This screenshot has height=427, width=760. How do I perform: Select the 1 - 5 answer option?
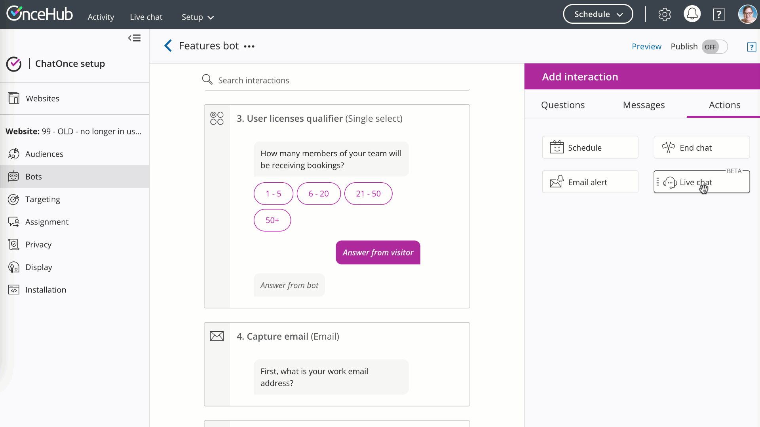[273, 194]
